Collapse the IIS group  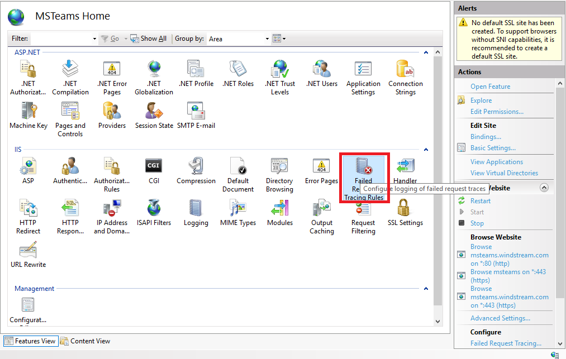pyautogui.click(x=426, y=150)
